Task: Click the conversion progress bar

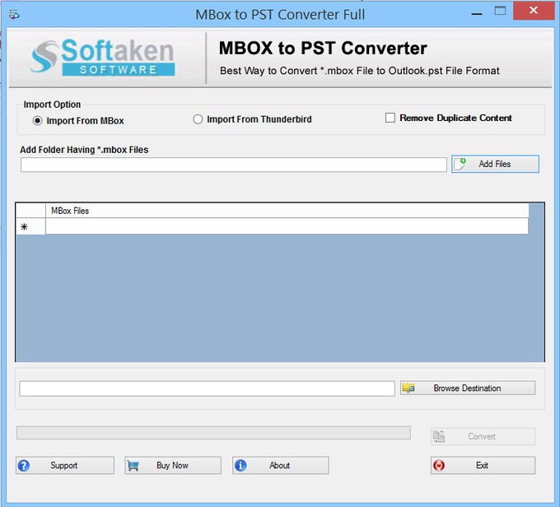Action: click(x=213, y=433)
